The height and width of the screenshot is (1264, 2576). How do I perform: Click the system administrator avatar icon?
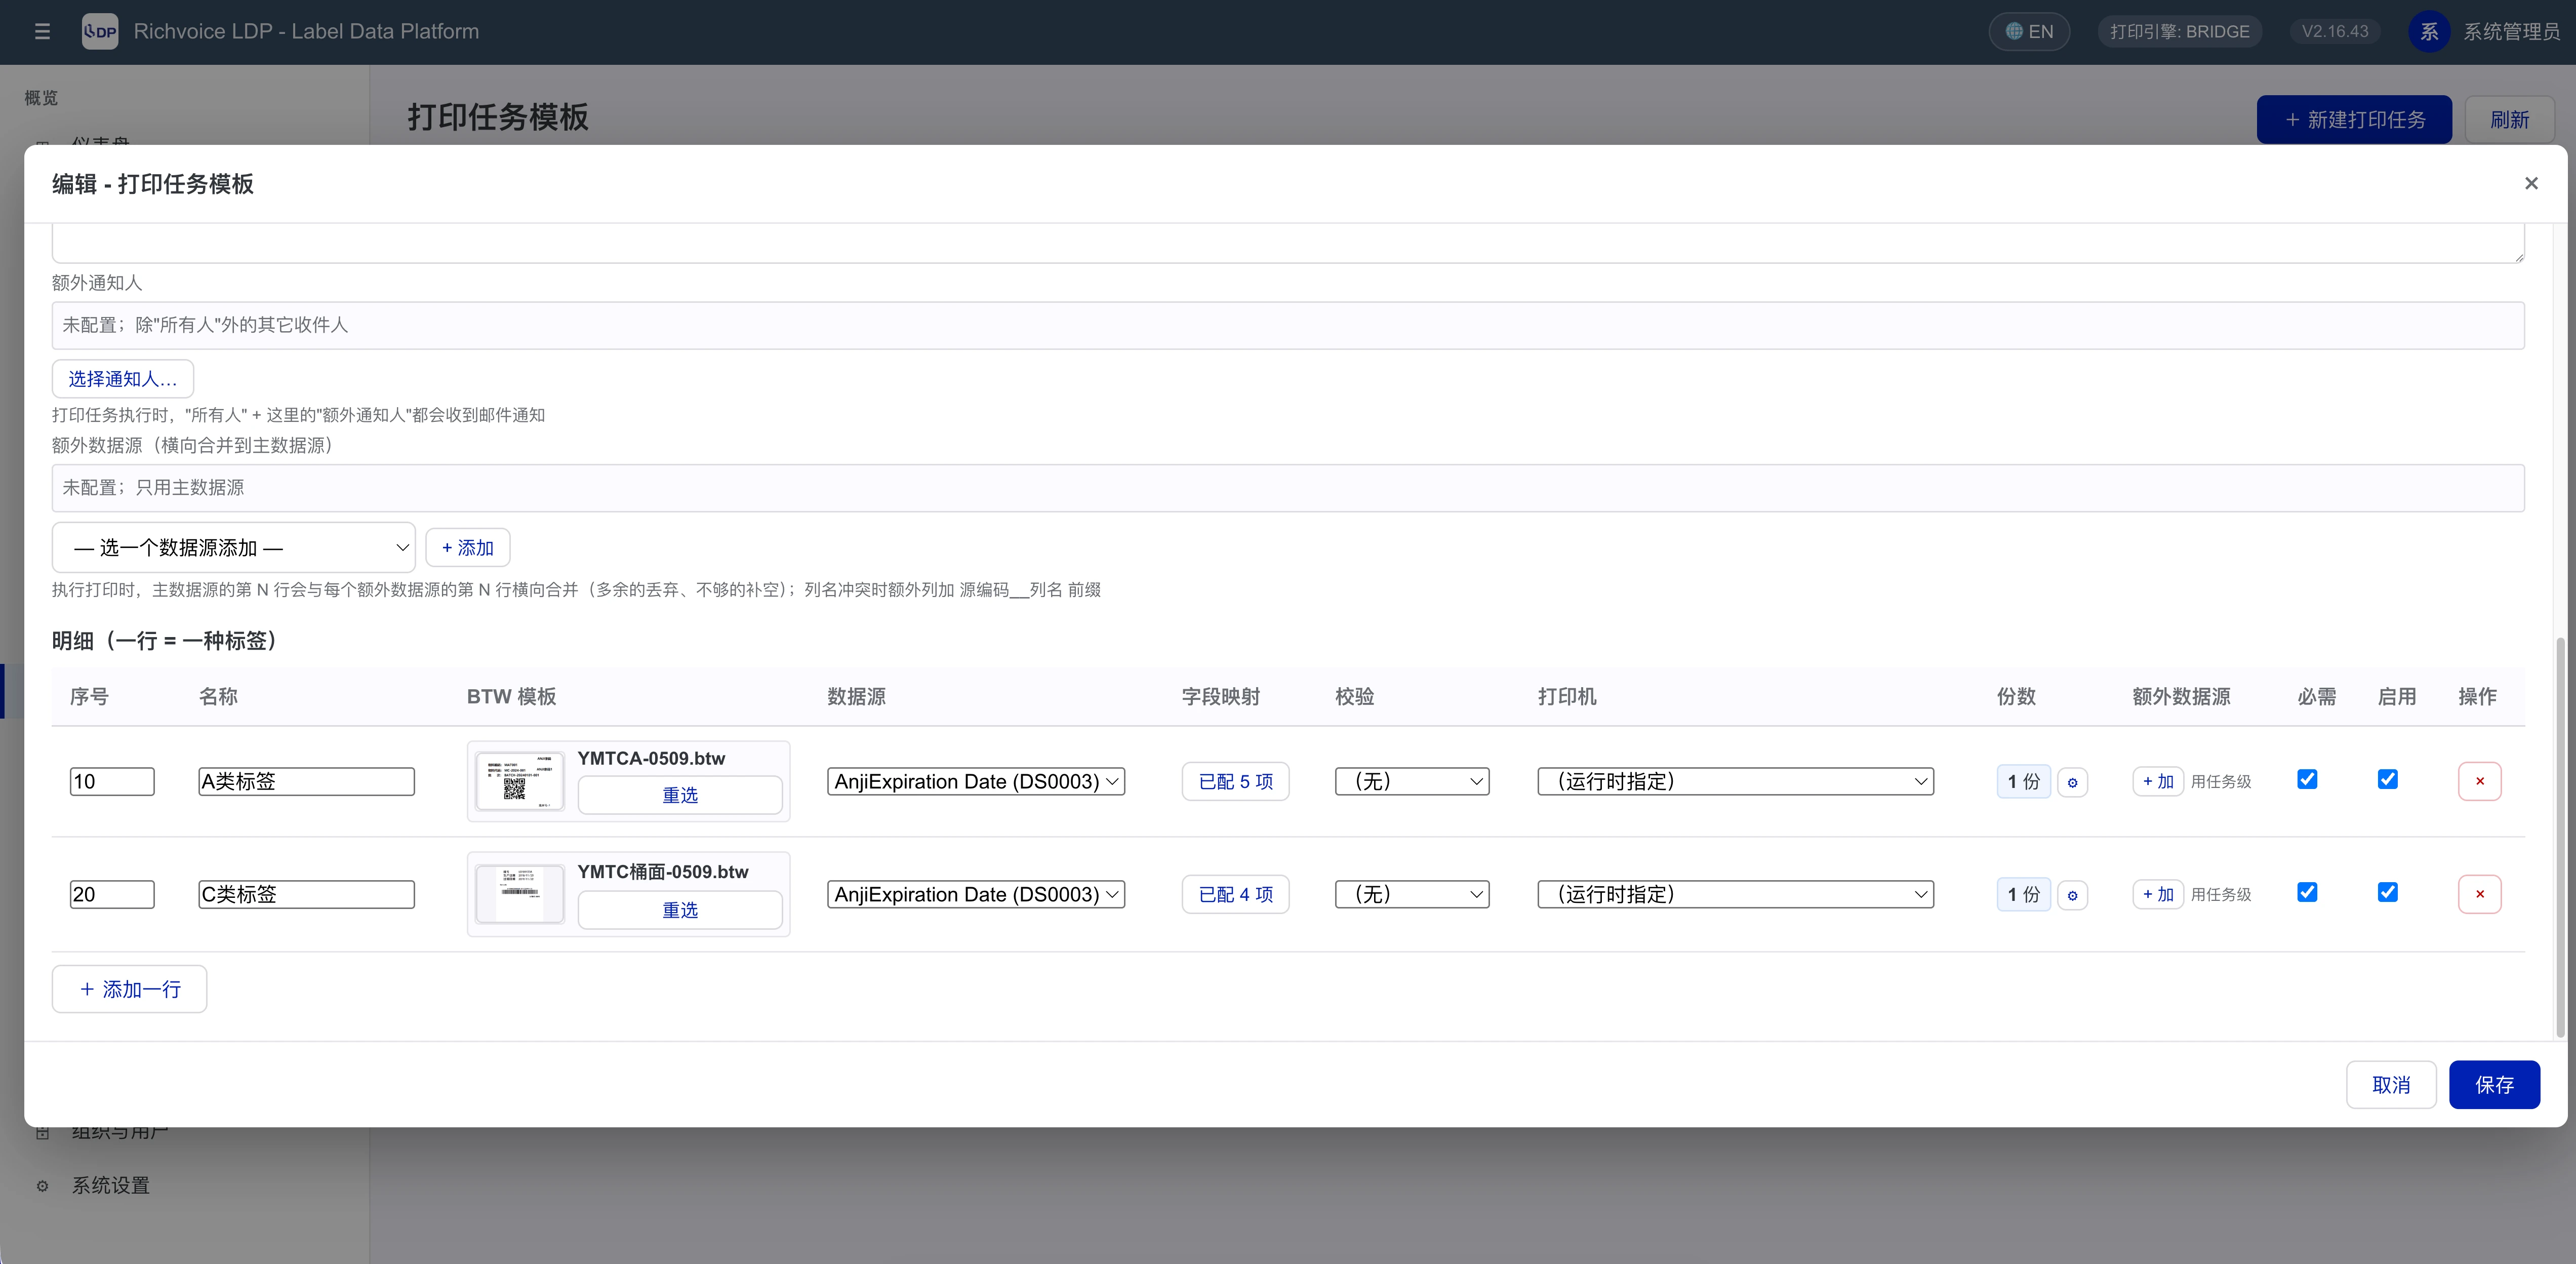coord(2429,32)
